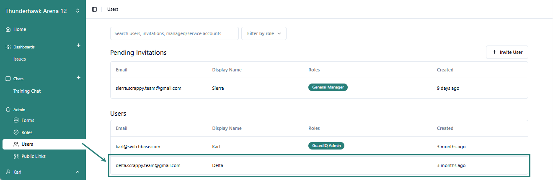Click the Admin shield icon
553x180 pixels.
point(8,110)
